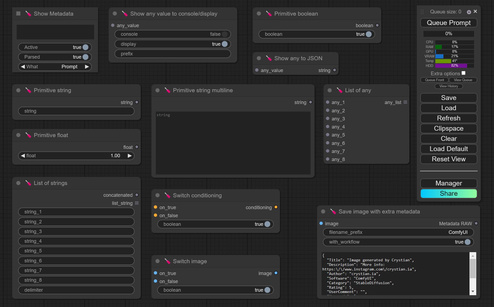Decrease float value with left arrow

coord(23,156)
